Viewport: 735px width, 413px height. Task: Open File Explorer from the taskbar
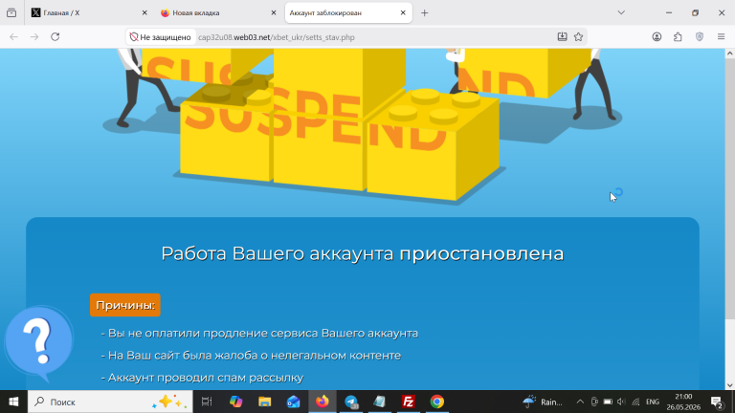(264, 402)
